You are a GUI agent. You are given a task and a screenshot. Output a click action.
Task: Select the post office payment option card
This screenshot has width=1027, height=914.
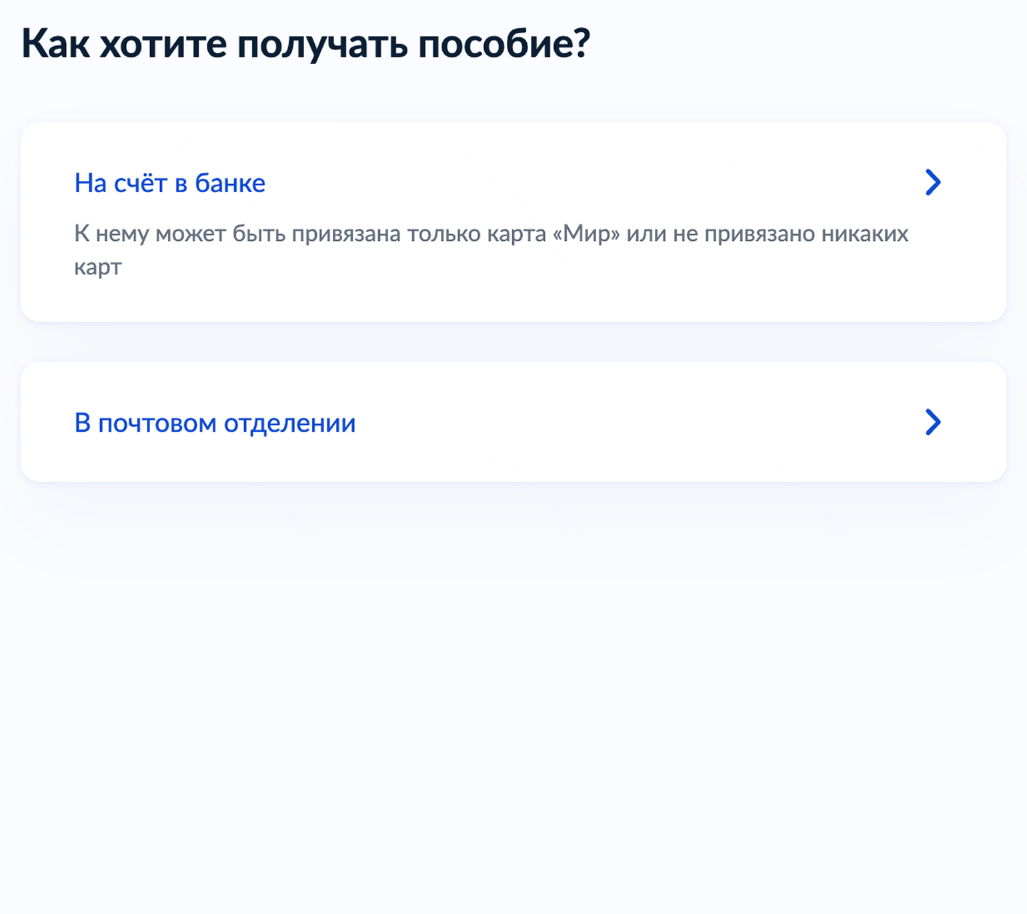pos(513,422)
